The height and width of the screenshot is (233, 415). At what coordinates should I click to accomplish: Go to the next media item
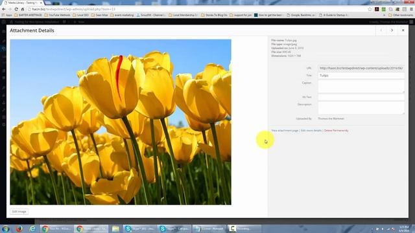coord(392,30)
